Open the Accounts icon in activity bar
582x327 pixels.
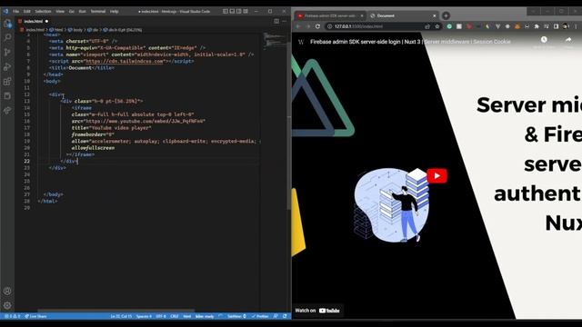pyautogui.click(x=7, y=291)
